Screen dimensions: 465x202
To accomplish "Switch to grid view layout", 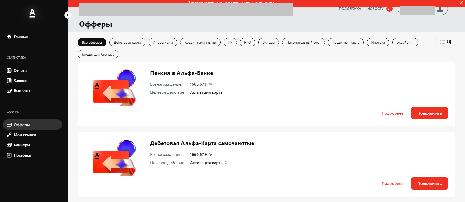I will tap(449, 42).
